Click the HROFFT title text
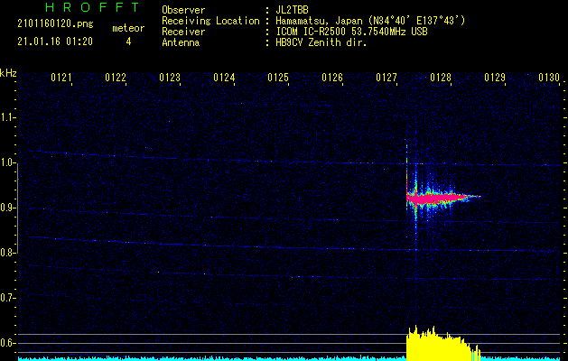This screenshot has width=568, height=361. coord(92,7)
